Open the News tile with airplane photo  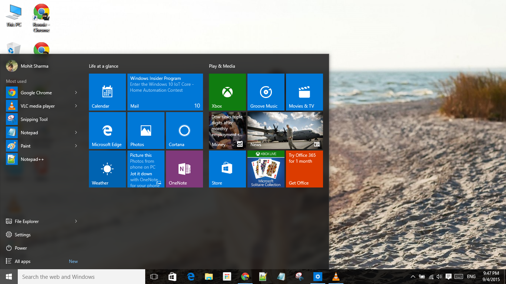(x=285, y=131)
